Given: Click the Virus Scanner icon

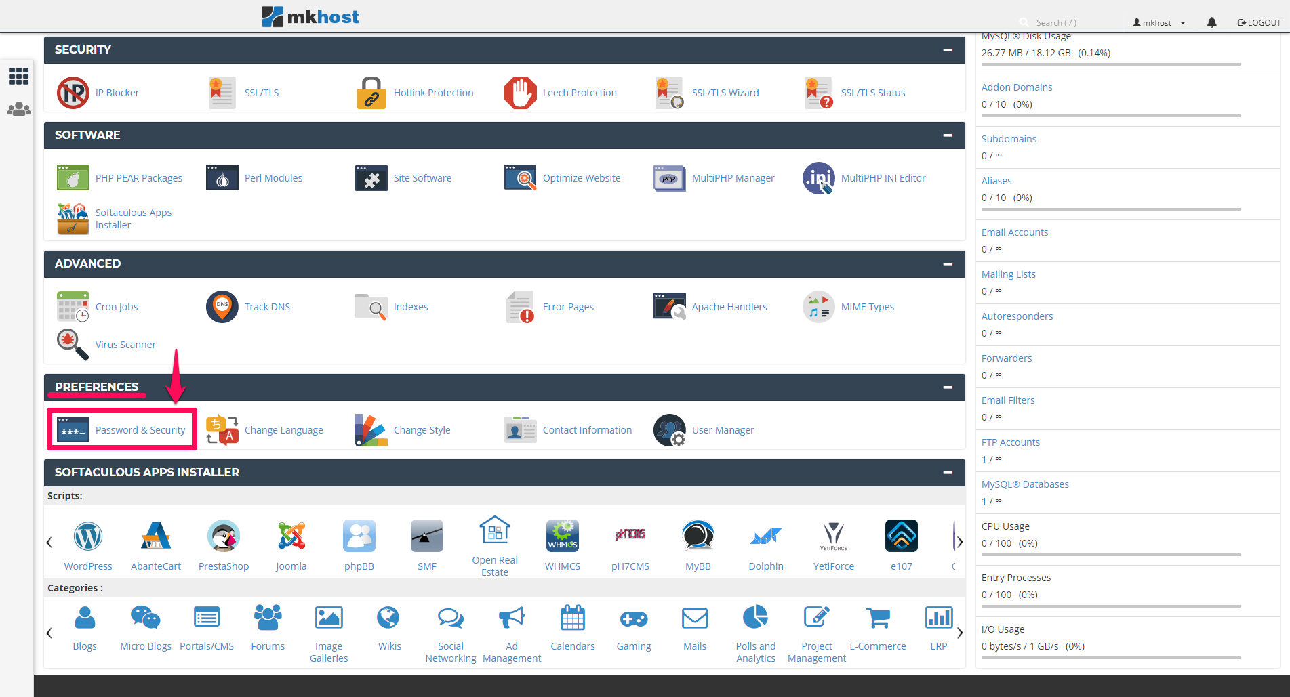Looking at the screenshot, I should (x=73, y=345).
